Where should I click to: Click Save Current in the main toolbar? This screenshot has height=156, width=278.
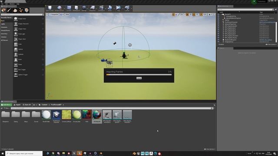(50, 8)
